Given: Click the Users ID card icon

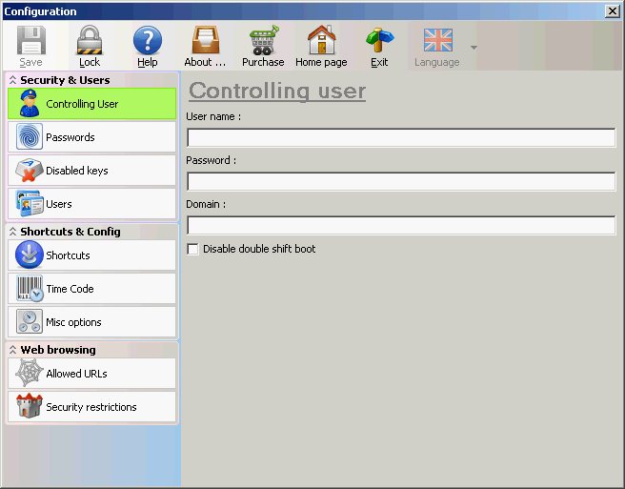Looking at the screenshot, I should pos(30,203).
